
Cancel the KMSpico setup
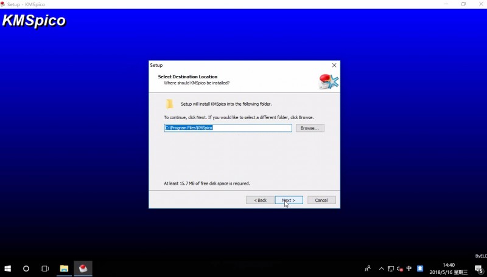(321, 200)
